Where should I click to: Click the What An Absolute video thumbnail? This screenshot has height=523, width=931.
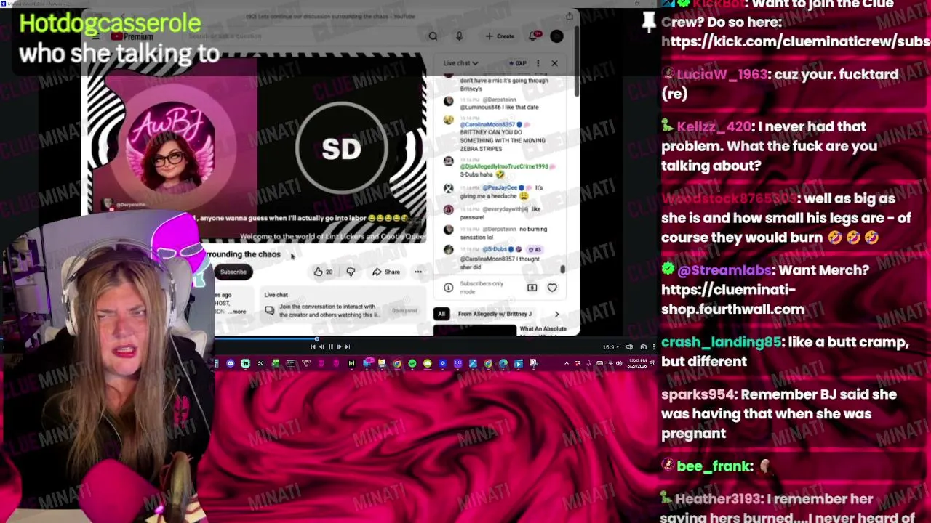474,331
